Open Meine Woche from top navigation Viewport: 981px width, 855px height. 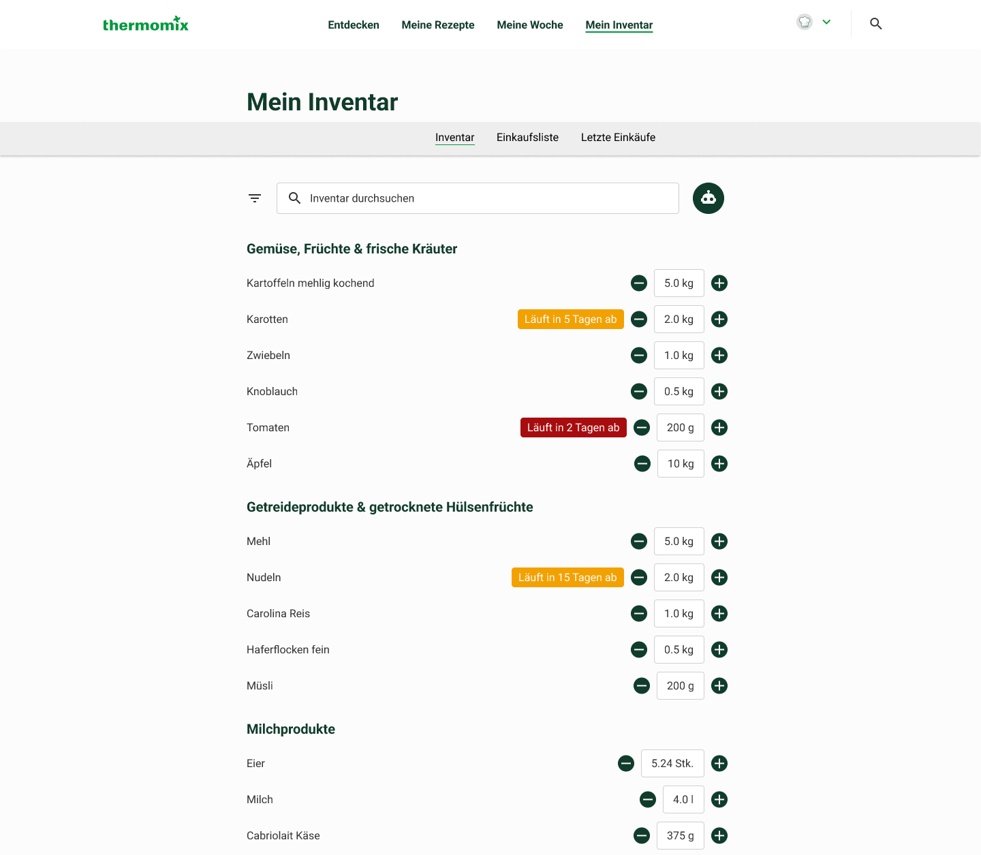[530, 25]
